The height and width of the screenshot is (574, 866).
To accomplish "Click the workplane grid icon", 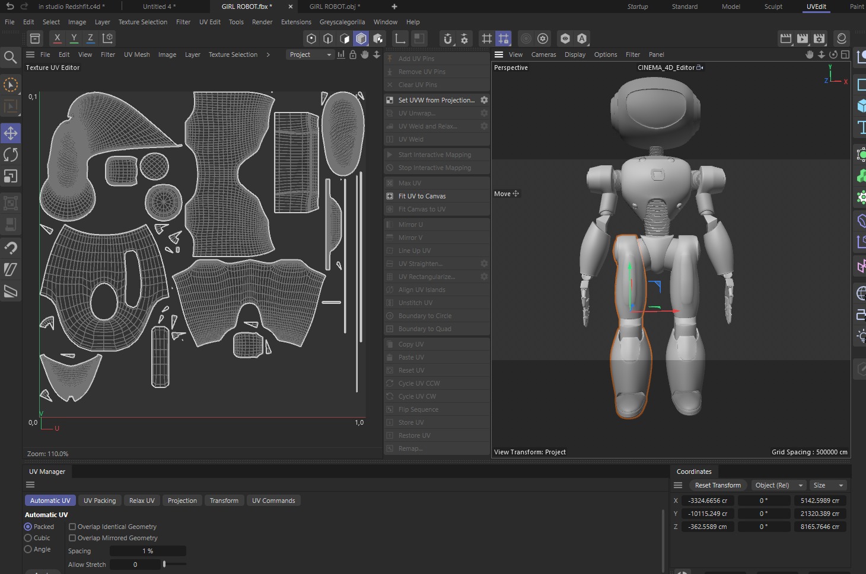I will [x=487, y=39].
